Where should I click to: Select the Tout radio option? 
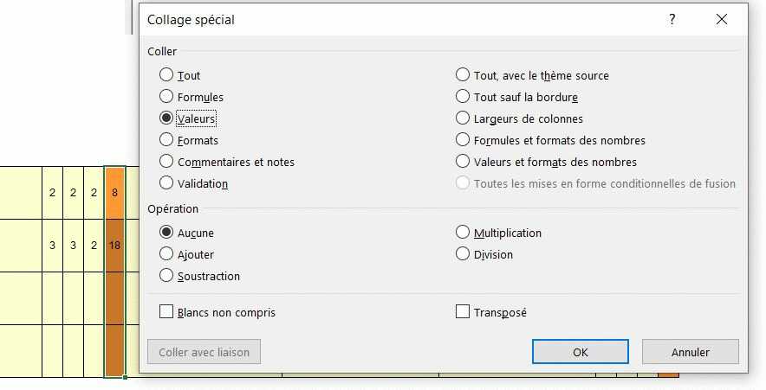(x=166, y=75)
